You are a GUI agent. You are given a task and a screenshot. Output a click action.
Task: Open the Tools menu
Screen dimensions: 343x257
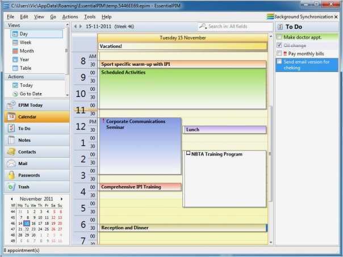tap(90, 17)
